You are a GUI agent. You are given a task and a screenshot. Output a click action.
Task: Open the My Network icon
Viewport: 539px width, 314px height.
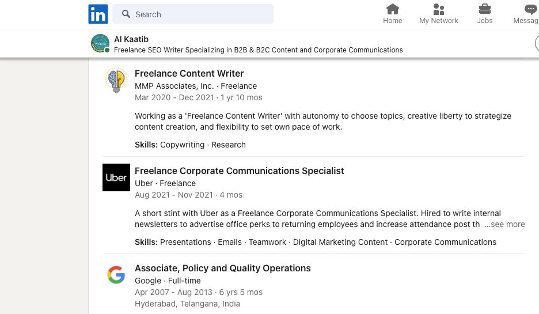438,9
